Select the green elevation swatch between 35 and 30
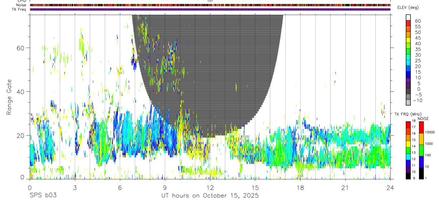Screen dimensions: 439x203 point(408,51)
